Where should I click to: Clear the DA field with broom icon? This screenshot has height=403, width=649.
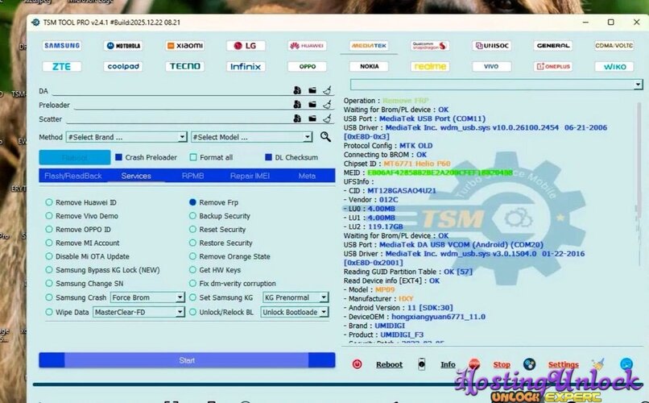point(327,90)
